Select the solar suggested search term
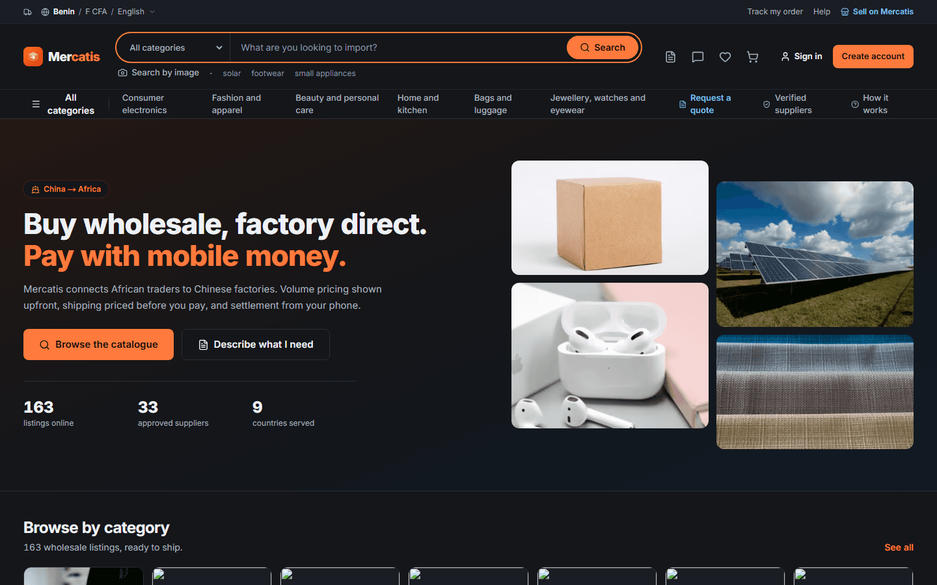This screenshot has height=585, width=937. click(232, 73)
